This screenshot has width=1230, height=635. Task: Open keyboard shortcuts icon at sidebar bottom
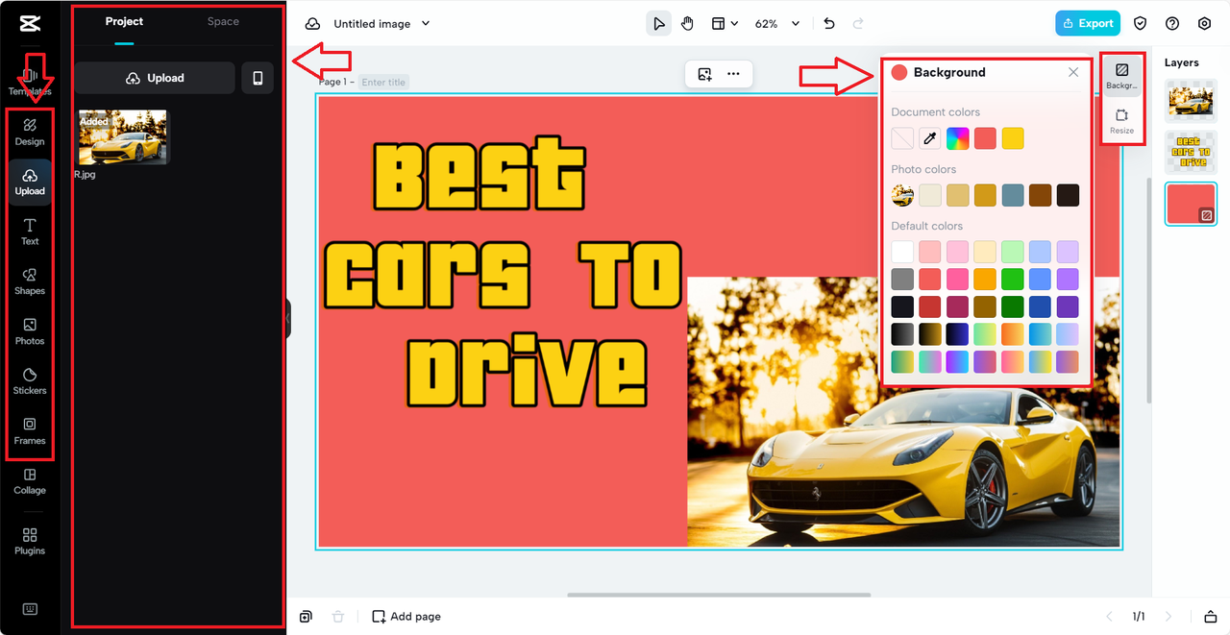click(30, 609)
